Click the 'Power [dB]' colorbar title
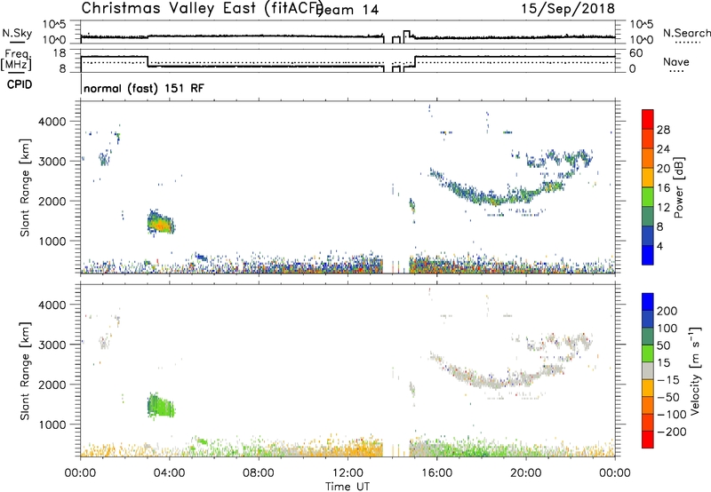This screenshot has height=492, width=711. pos(678,187)
